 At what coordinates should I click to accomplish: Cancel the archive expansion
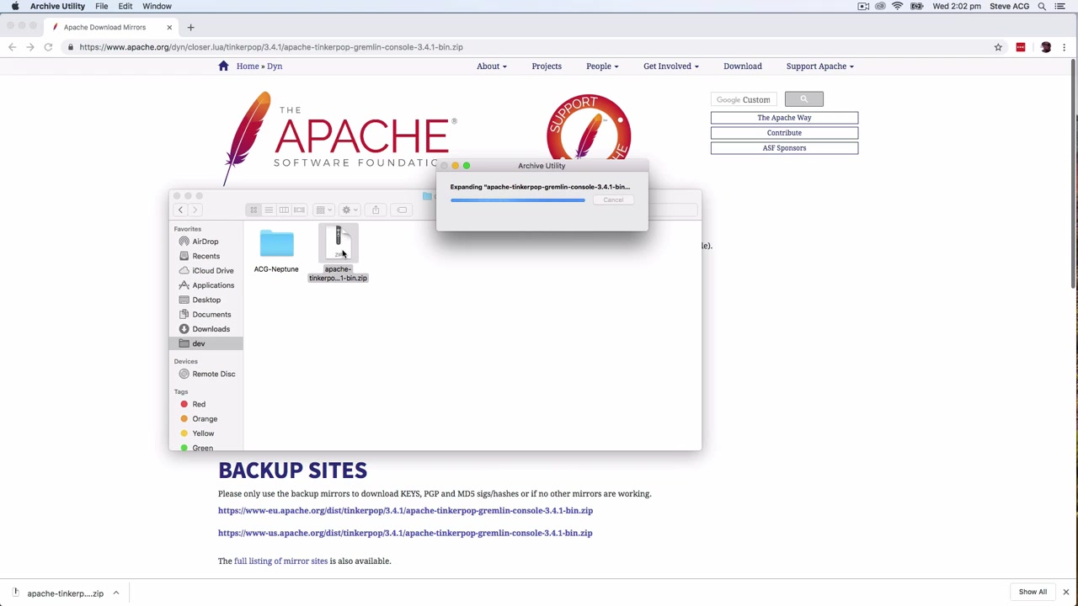[613, 199]
